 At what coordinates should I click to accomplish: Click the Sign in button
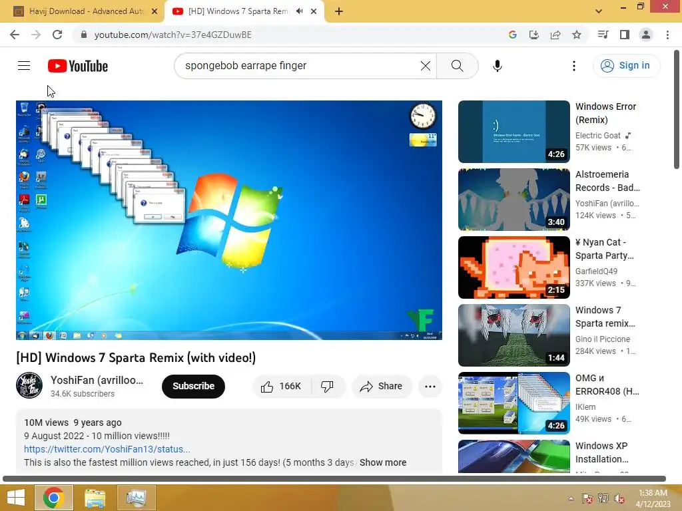pyautogui.click(x=626, y=66)
